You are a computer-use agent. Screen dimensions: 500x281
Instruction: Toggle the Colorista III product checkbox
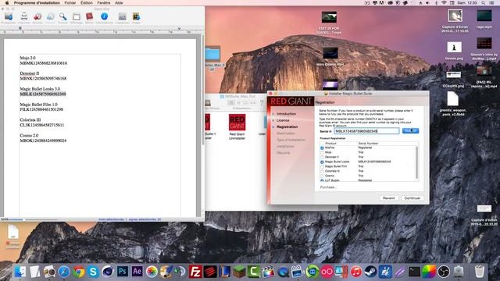coord(322,171)
